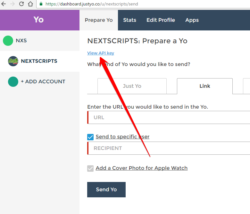This screenshot has width=250, height=214.
Task: Open Edit Profile menu item
Action: 161,20
